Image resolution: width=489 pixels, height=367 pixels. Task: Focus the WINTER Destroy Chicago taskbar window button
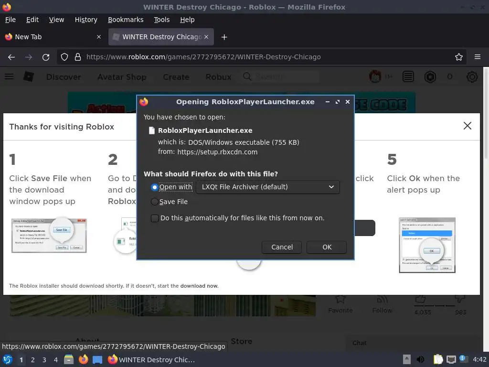(x=151, y=360)
